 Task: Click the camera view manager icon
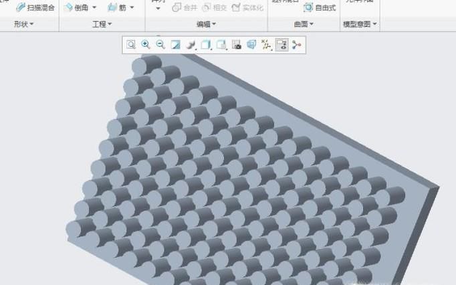click(x=236, y=45)
